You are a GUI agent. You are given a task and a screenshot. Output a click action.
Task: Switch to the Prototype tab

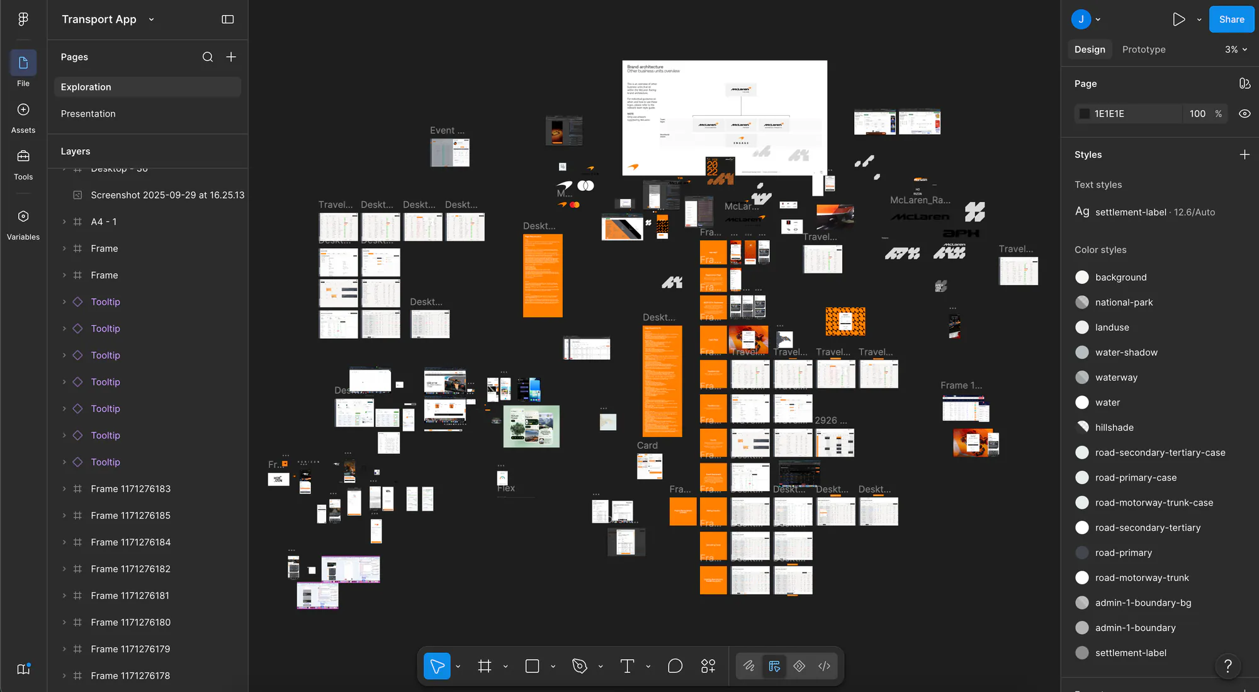tap(1144, 50)
